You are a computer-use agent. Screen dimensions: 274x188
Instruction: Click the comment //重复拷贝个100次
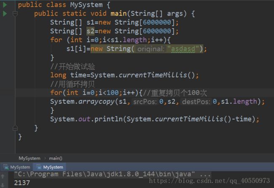pyautogui.click(x=175, y=93)
